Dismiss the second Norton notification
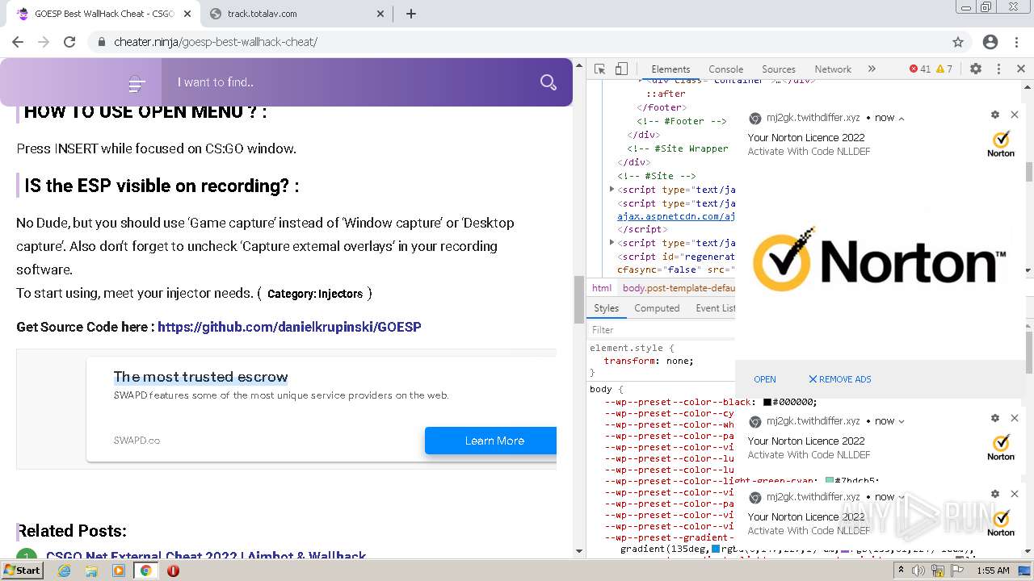 click(1015, 418)
